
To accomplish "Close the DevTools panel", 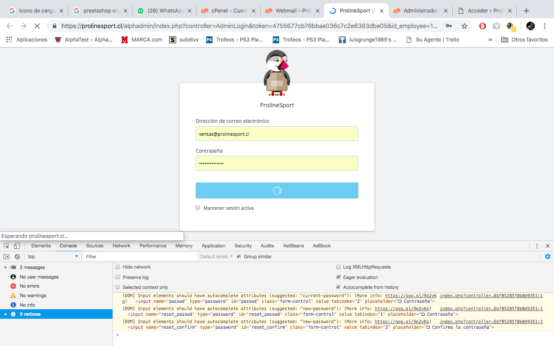I will [548, 246].
